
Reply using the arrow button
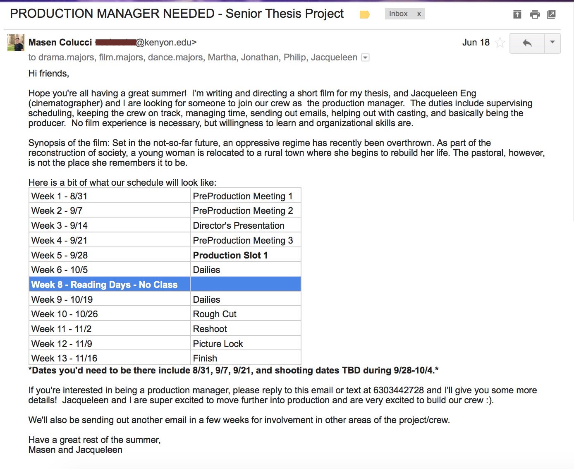pyautogui.click(x=527, y=43)
